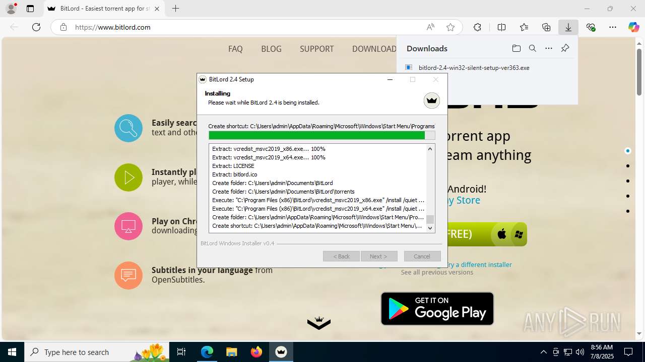Click the BitLord crown logo in Setup header

tap(431, 101)
